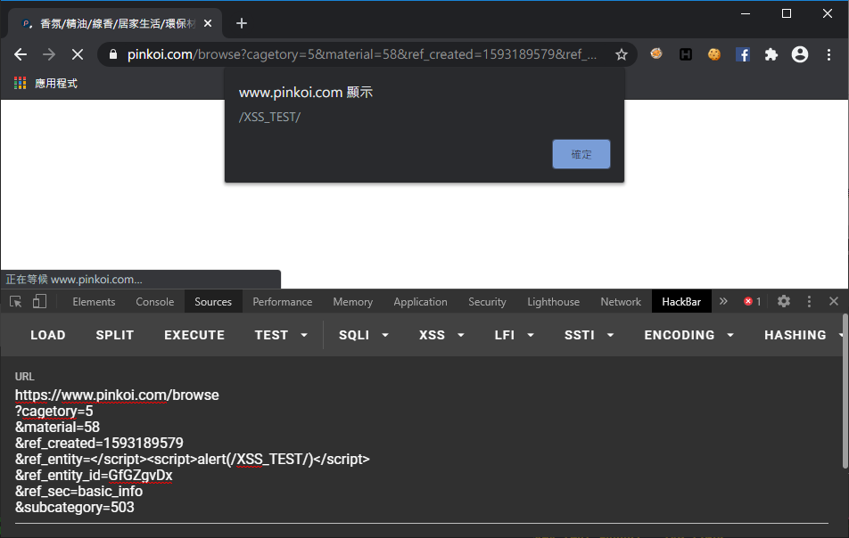Toggle device toolbar in DevTools
Image resolution: width=849 pixels, height=538 pixels.
point(39,302)
